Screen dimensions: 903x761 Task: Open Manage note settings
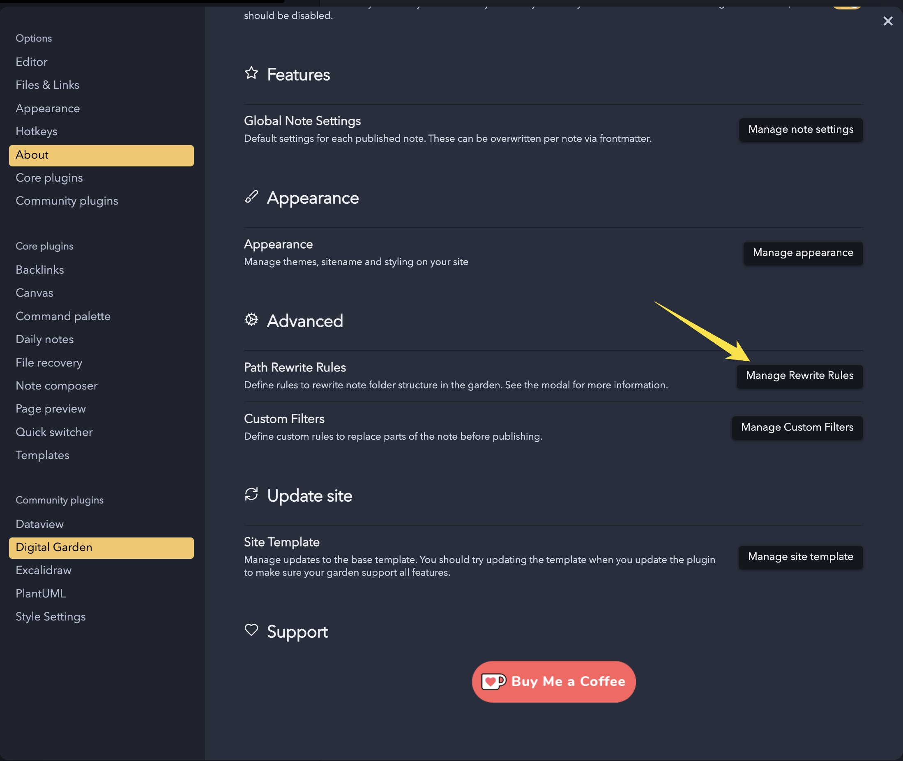pos(800,129)
